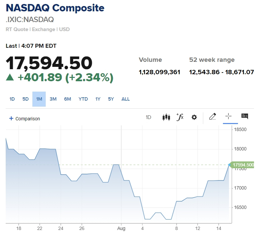265x234 pixels.
Task: Switch to the 1M range
Action: tap(39, 99)
